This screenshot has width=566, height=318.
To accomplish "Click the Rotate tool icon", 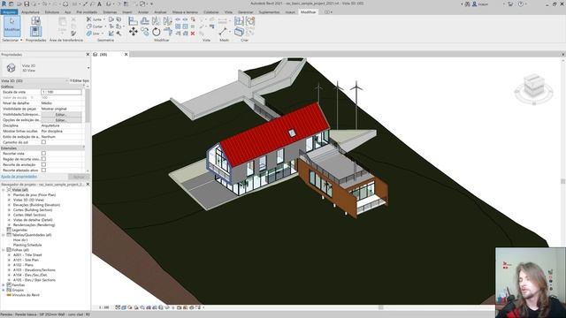I will coord(156,32).
